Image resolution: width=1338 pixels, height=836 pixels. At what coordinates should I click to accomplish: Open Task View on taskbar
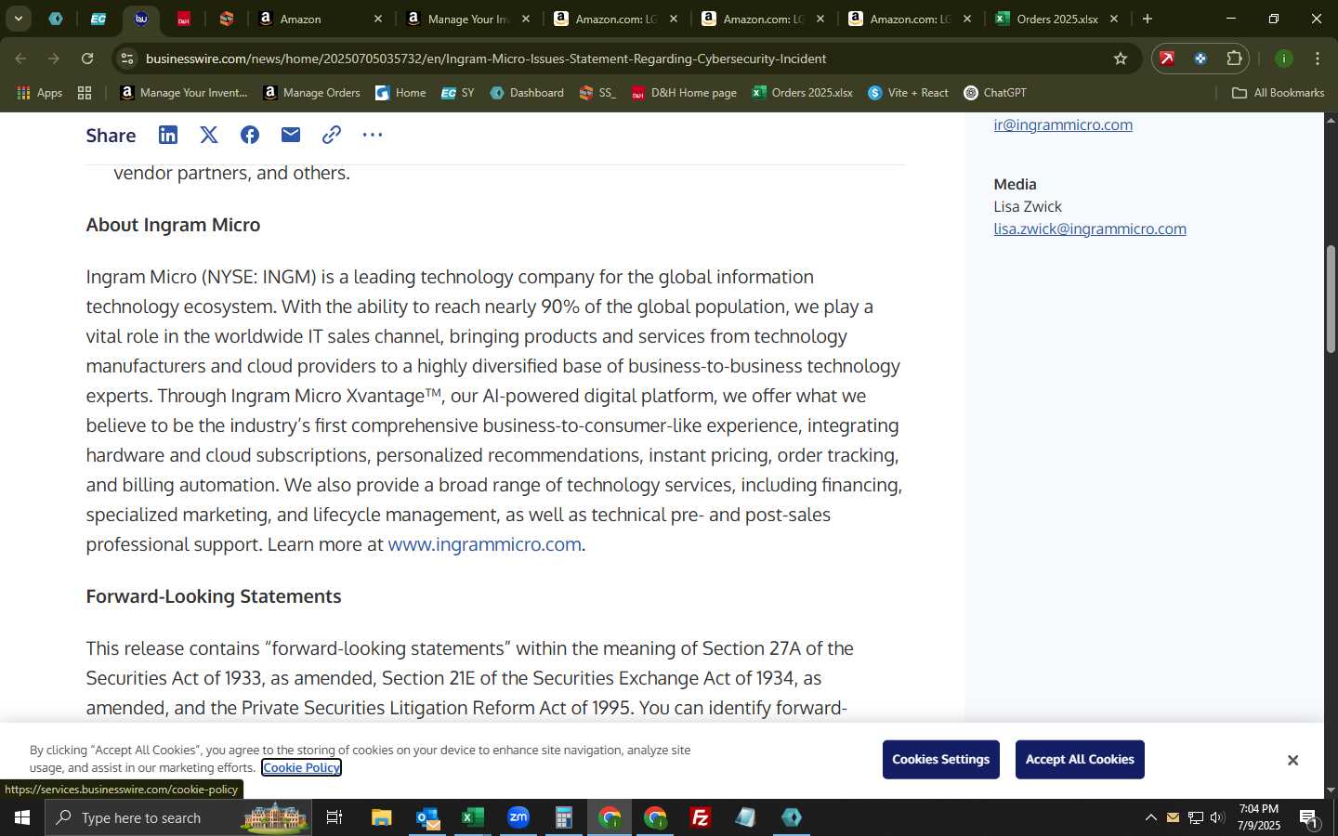click(x=334, y=817)
